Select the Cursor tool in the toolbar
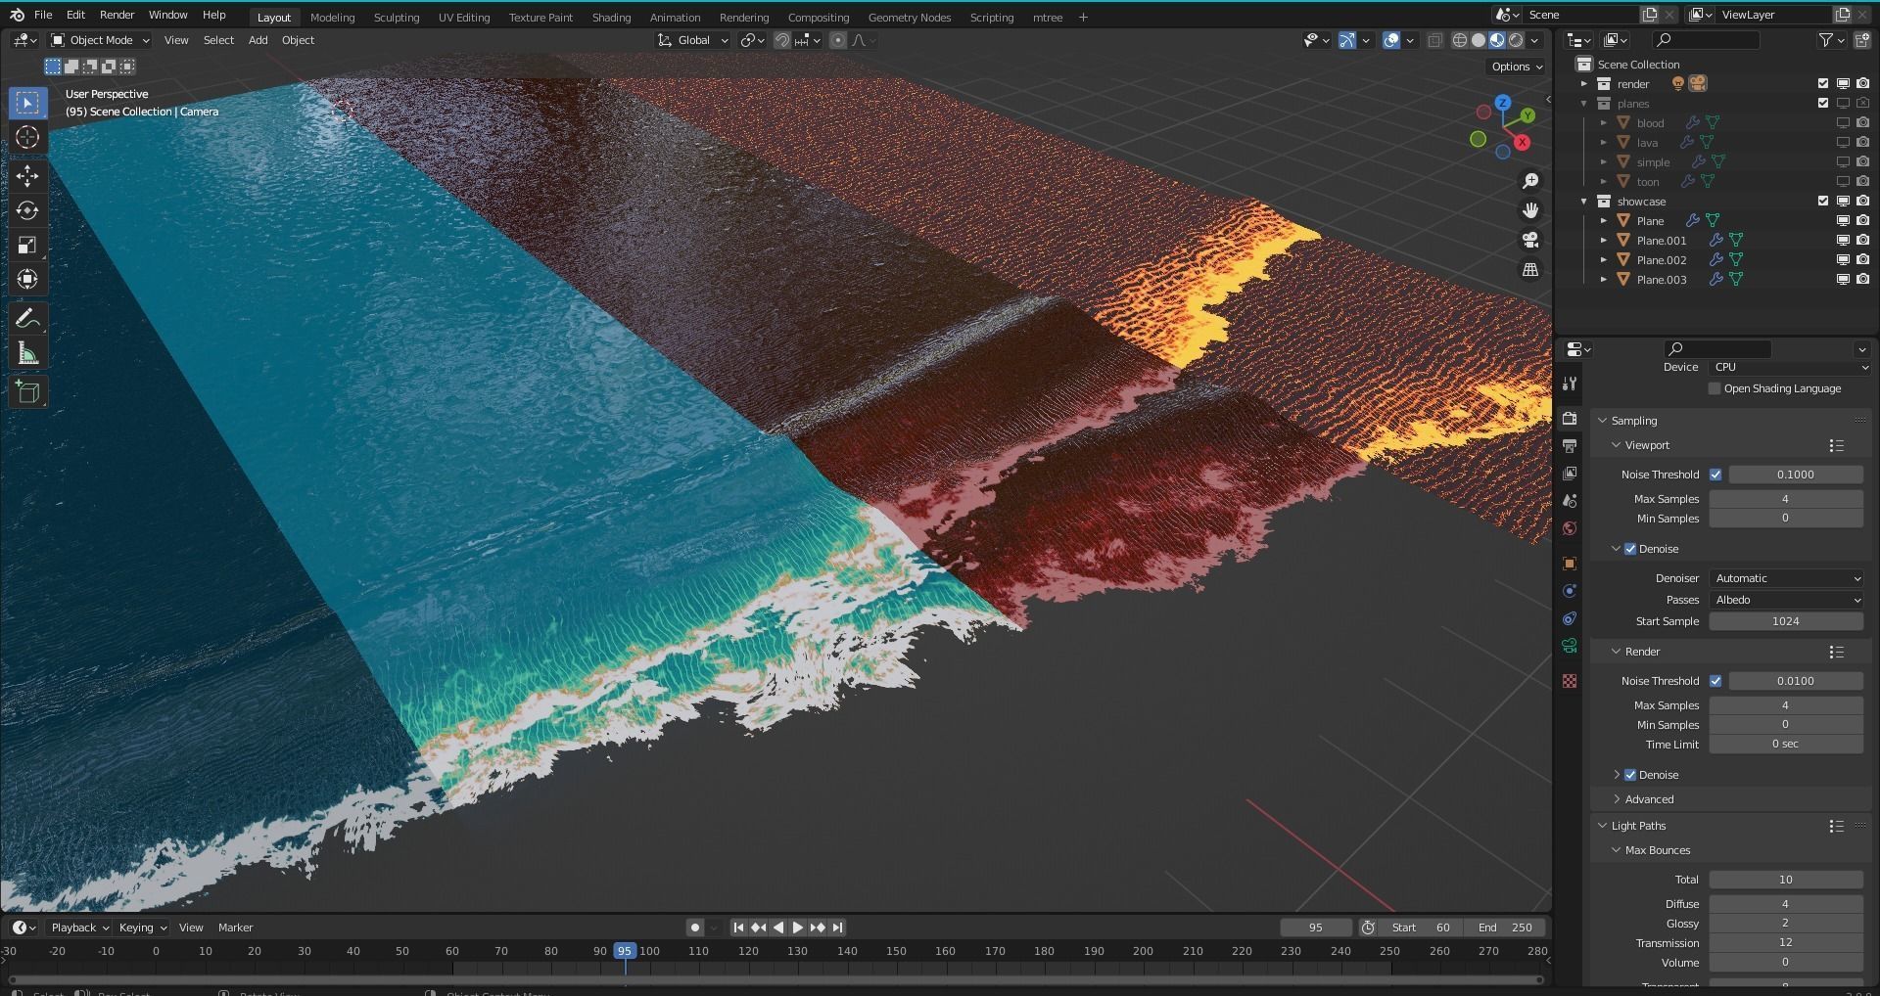 (27, 137)
